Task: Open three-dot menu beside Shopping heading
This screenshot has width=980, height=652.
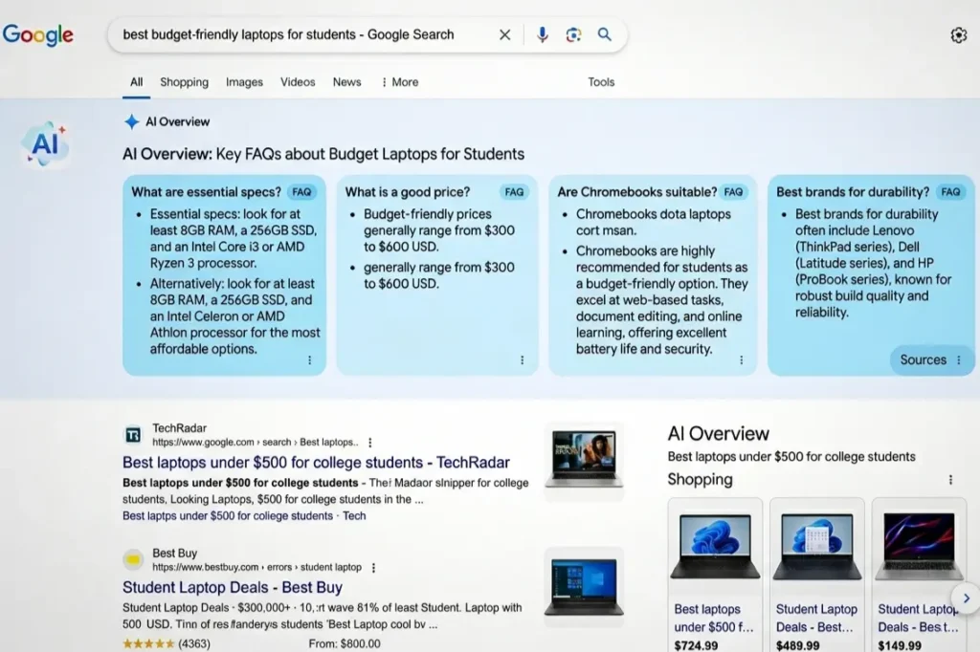Action: pyautogui.click(x=950, y=480)
